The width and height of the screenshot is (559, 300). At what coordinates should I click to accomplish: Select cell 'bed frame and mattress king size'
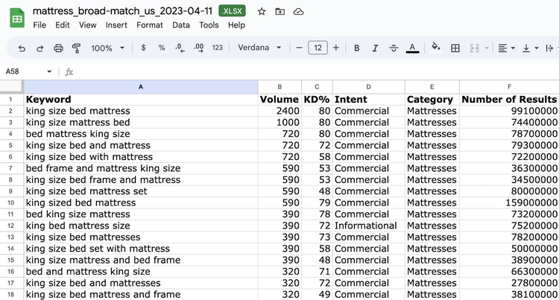click(141, 168)
